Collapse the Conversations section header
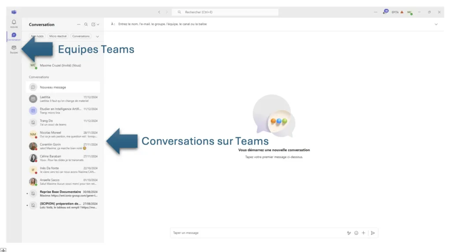 point(39,77)
